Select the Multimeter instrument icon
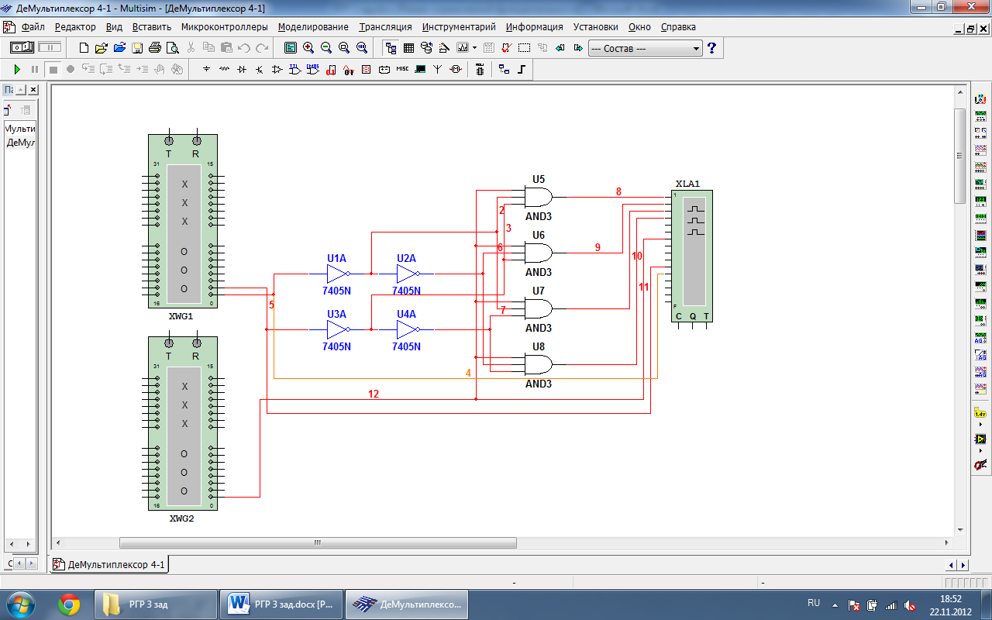The width and height of the screenshot is (992, 620). 980,99
